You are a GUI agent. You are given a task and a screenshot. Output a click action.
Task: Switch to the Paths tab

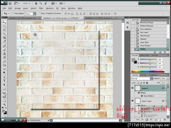(143, 75)
